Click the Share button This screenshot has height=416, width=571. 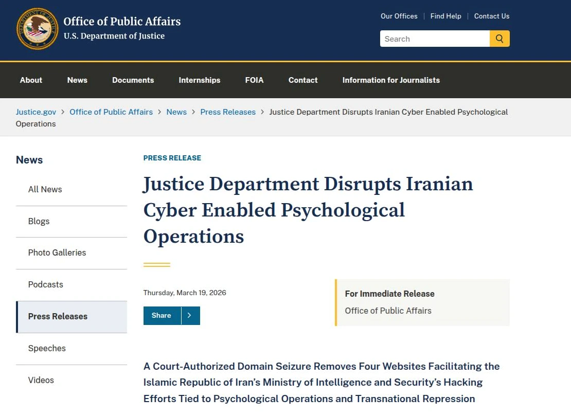pos(162,316)
